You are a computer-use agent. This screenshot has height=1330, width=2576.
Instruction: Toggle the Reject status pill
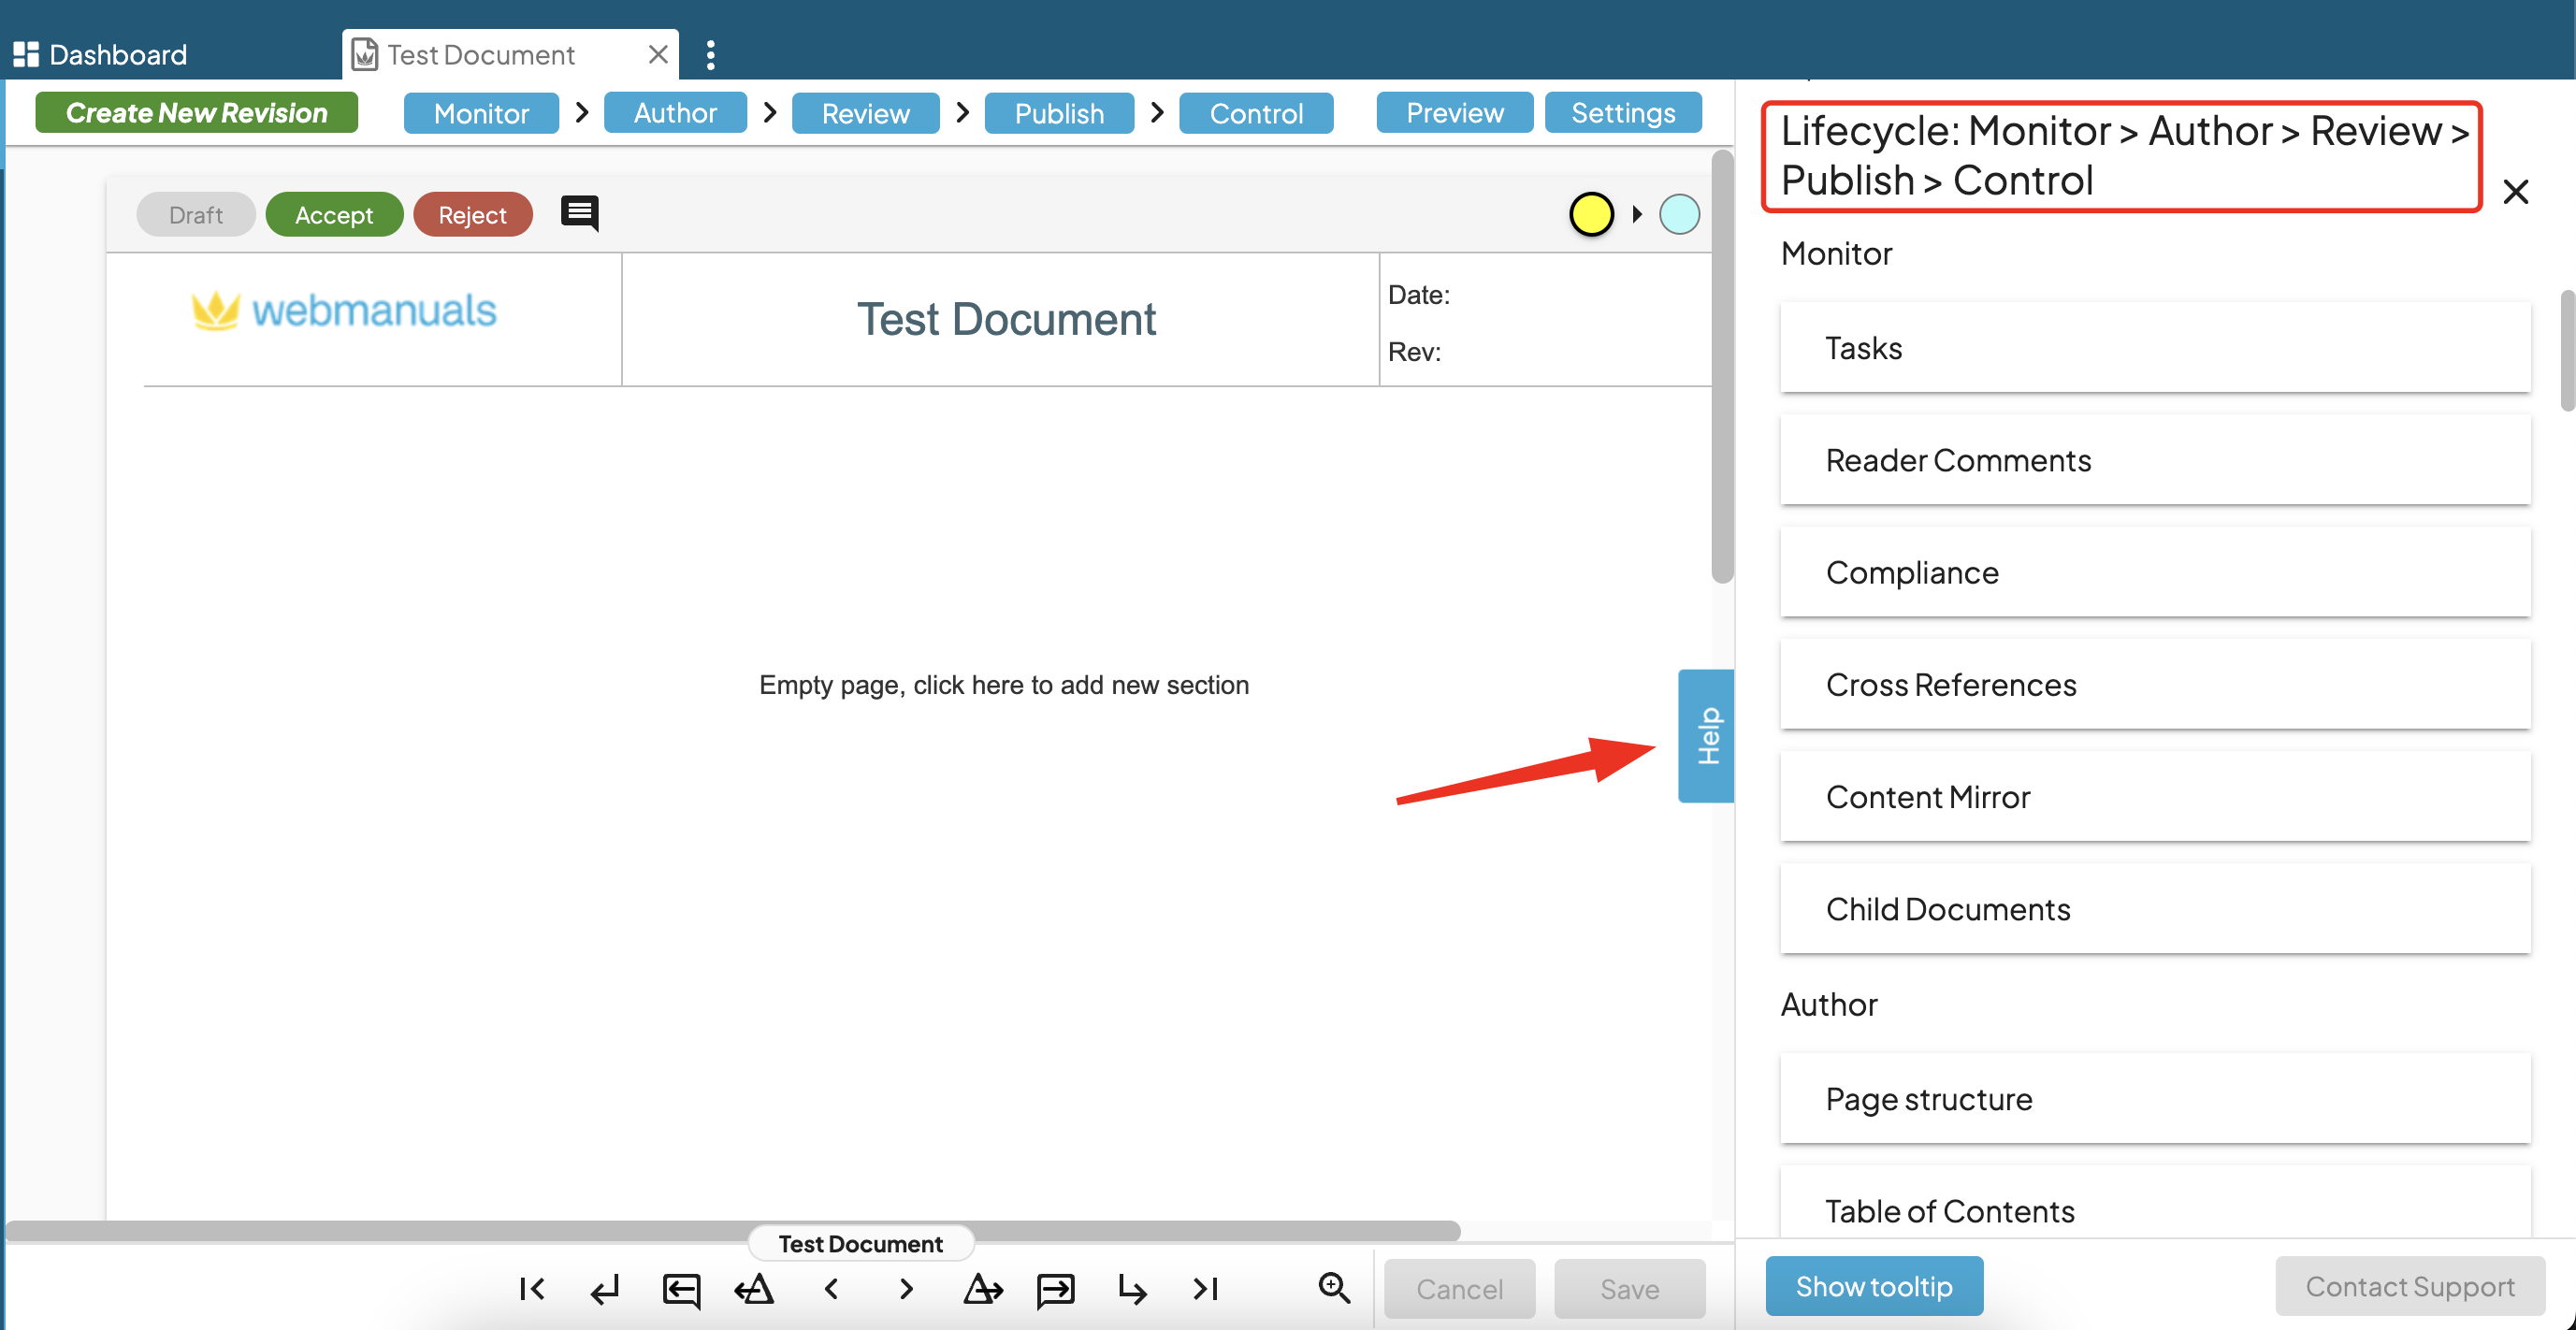click(472, 215)
